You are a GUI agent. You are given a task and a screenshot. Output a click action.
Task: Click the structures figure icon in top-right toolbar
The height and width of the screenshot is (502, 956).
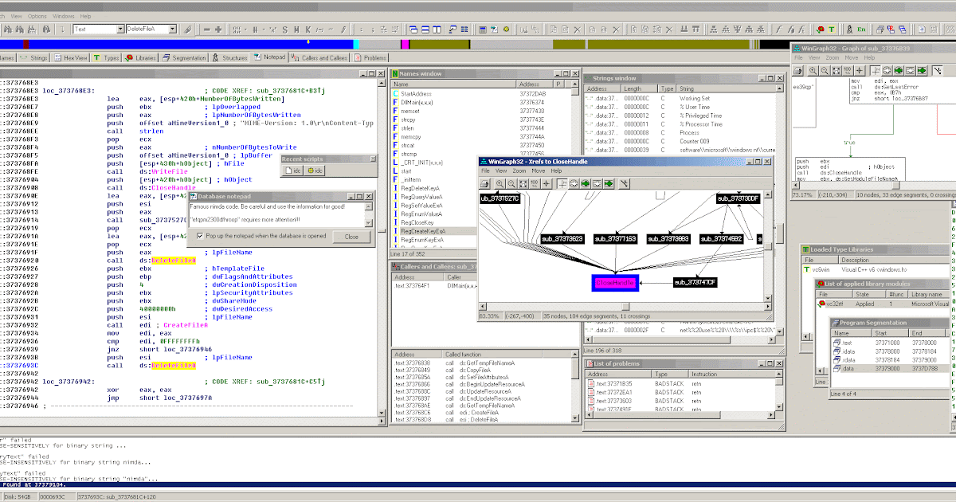849,29
